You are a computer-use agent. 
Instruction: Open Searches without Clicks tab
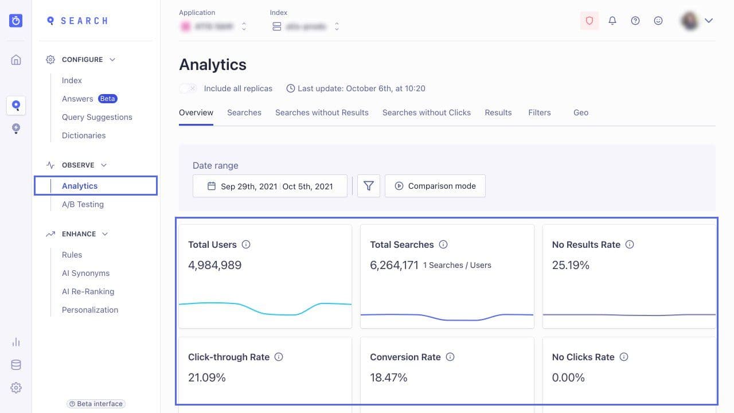[427, 112]
